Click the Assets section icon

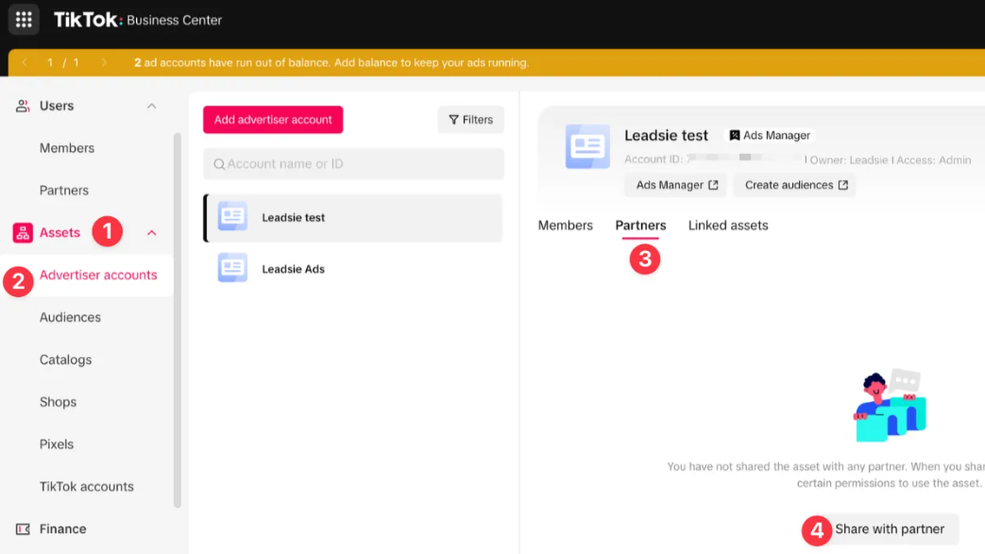23,232
